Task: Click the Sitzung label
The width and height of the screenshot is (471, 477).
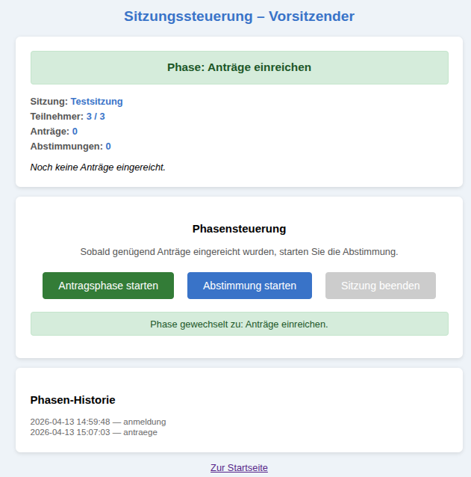Action: coord(49,102)
